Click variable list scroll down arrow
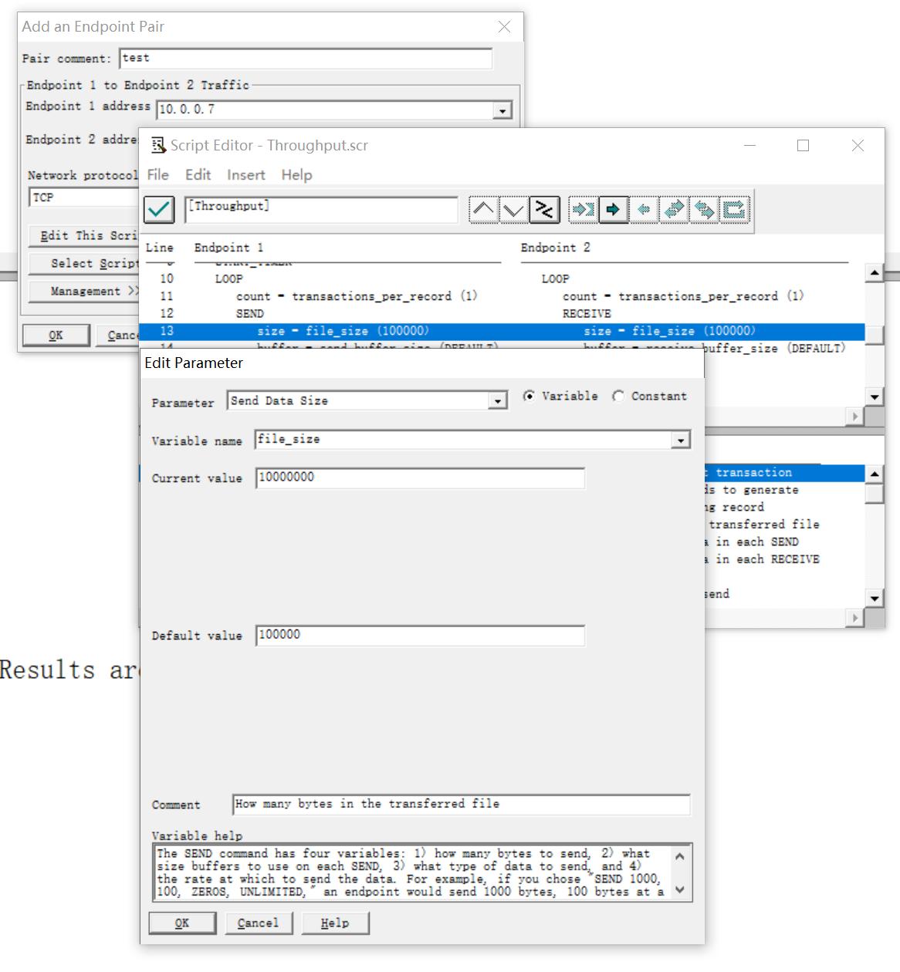900x972 pixels. coord(874,598)
